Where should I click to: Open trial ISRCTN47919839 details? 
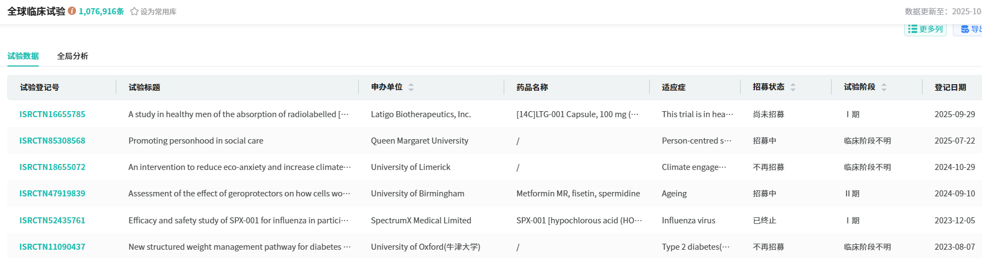click(x=52, y=194)
